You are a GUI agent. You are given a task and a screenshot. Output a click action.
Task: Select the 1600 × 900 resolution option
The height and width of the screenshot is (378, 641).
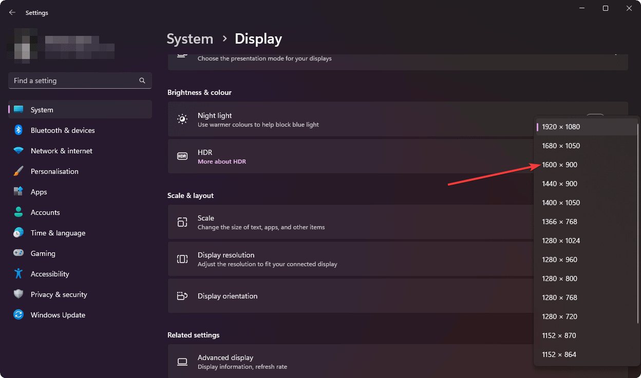coord(559,165)
